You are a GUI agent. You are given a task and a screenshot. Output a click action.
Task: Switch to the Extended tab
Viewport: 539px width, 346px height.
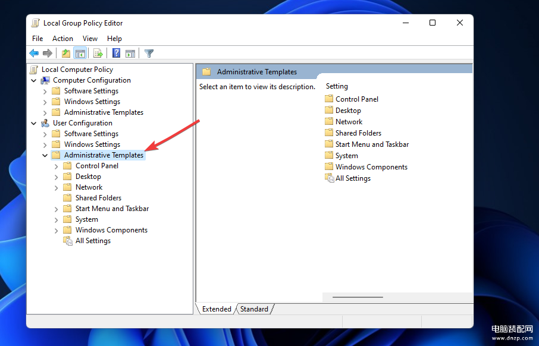pos(217,309)
